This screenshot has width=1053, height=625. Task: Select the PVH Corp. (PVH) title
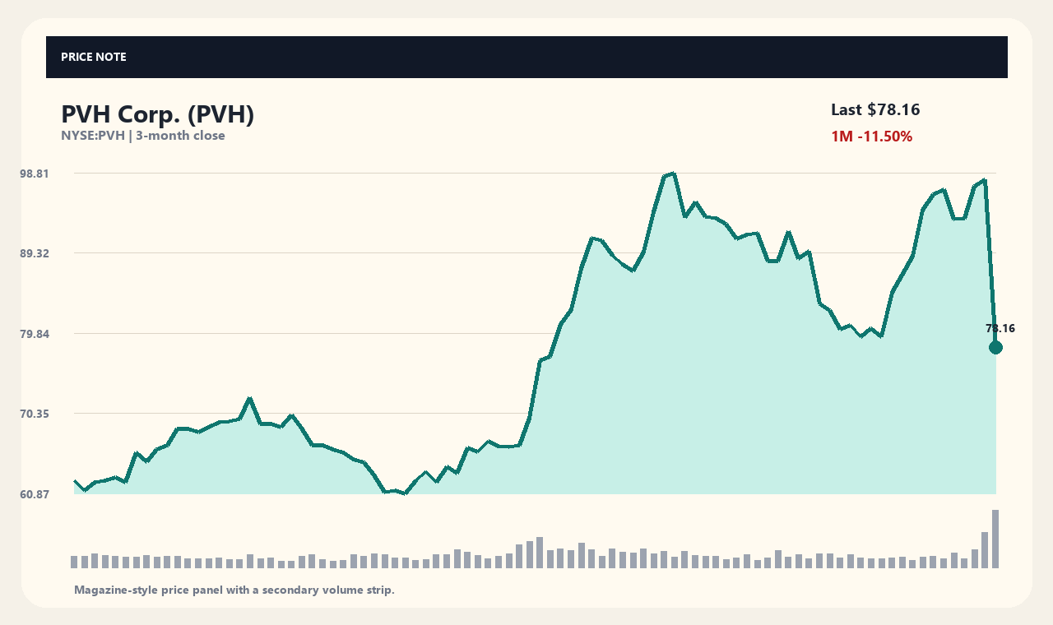[157, 115]
